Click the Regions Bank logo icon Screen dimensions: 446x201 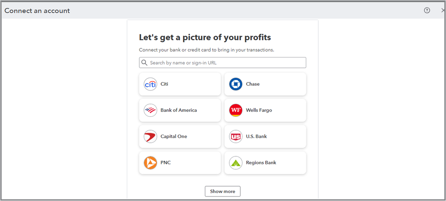[236, 163]
